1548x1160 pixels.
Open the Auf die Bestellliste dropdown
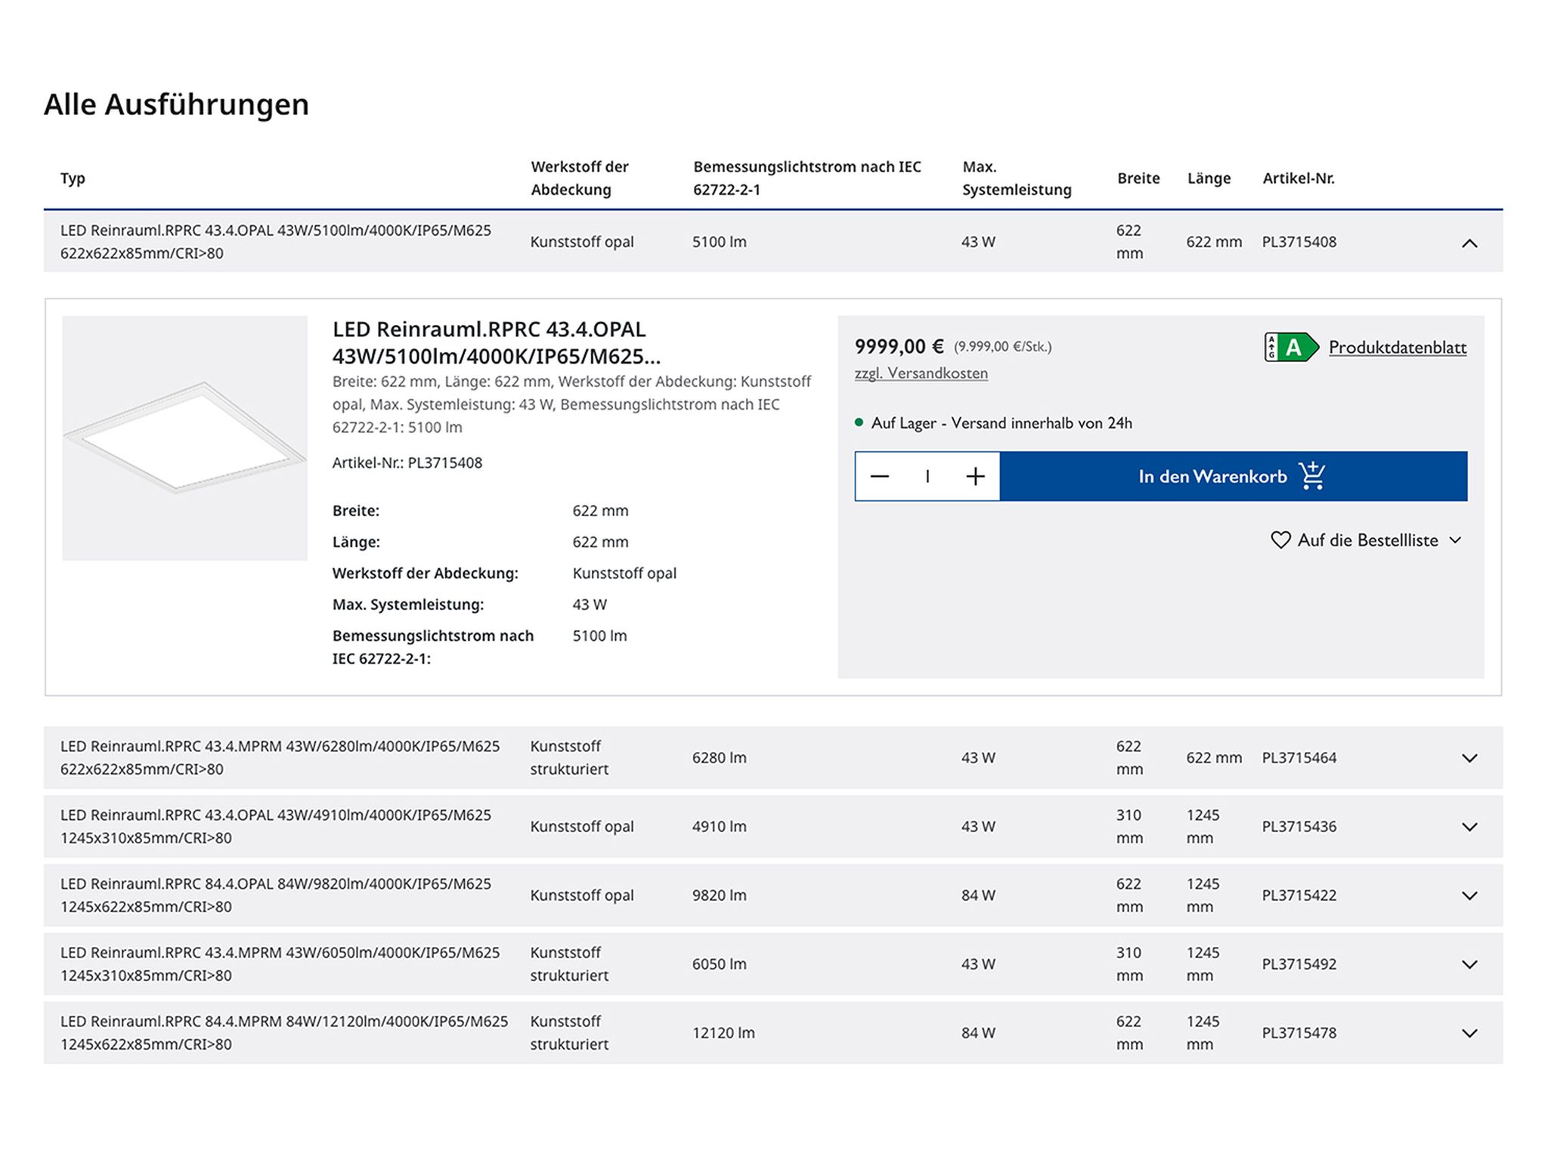pos(1367,540)
